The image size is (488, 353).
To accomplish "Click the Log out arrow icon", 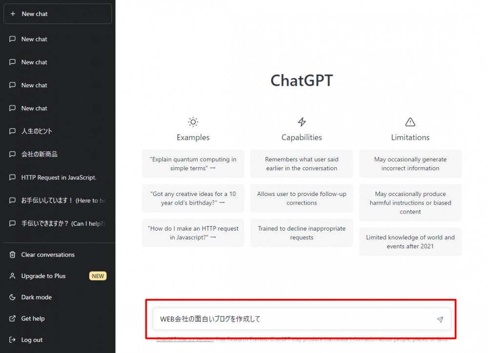I will 13,340.
